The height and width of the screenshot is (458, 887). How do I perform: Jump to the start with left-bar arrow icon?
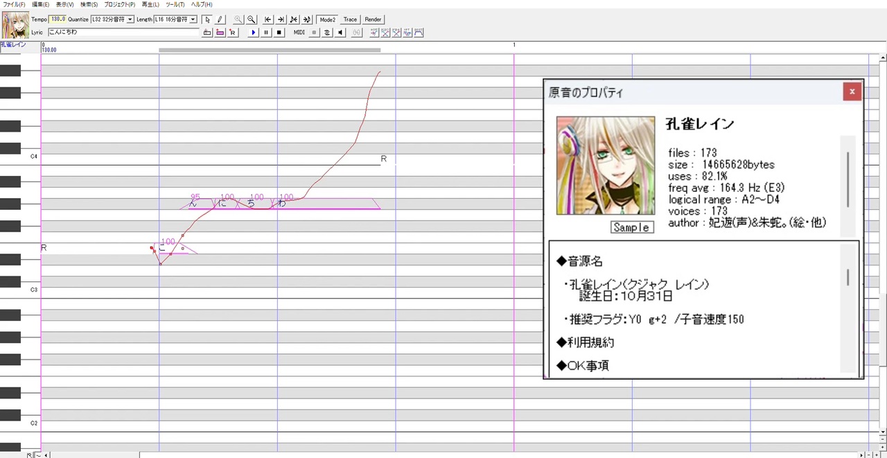click(268, 19)
